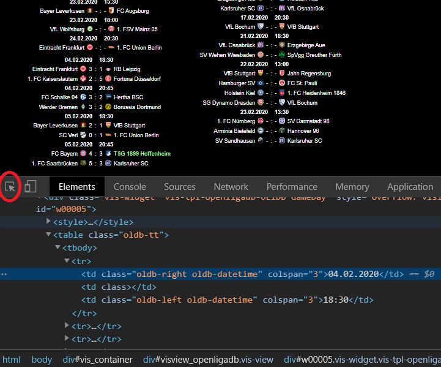
Task: Open the Console tab
Action: (x=130, y=187)
